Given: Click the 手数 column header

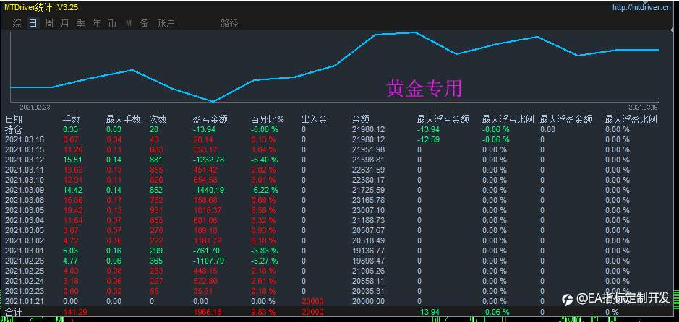Looking at the screenshot, I should tap(72, 119).
